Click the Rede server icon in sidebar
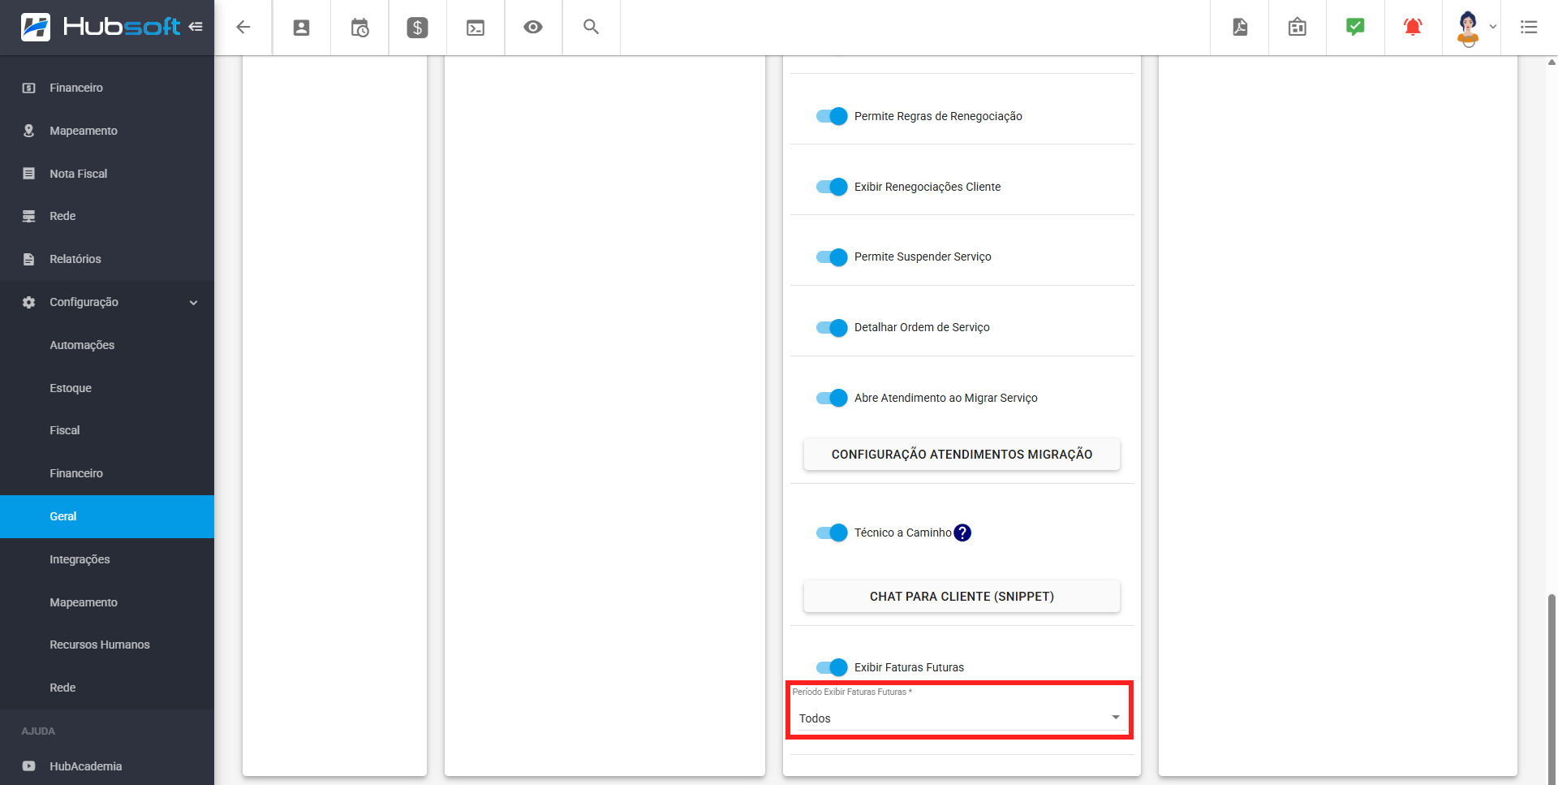Screen dimensions: 1558x785 pyautogui.click(x=29, y=216)
